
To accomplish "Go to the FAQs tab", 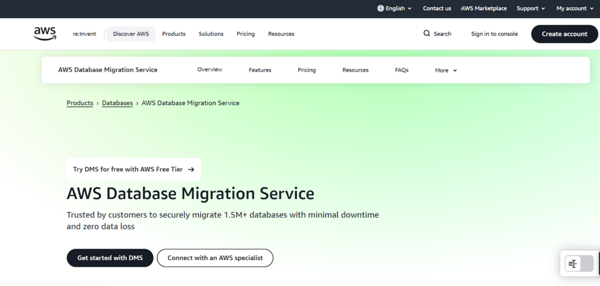I will [x=401, y=70].
